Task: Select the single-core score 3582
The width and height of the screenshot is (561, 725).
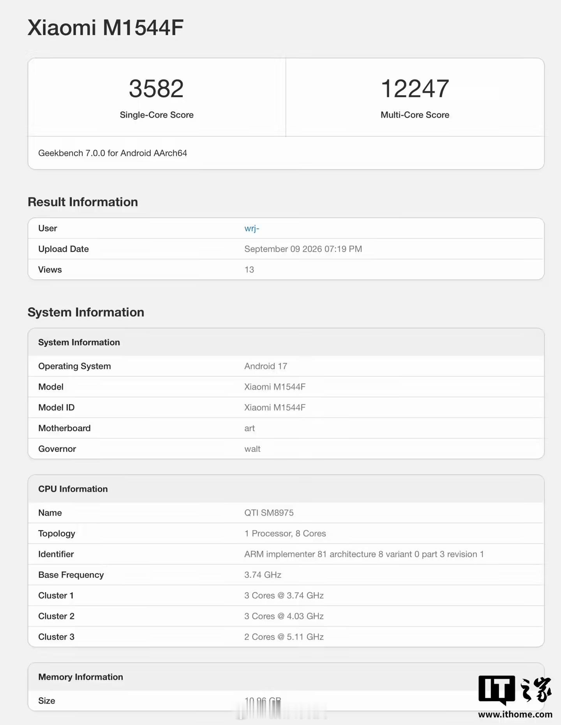Action: coord(156,88)
